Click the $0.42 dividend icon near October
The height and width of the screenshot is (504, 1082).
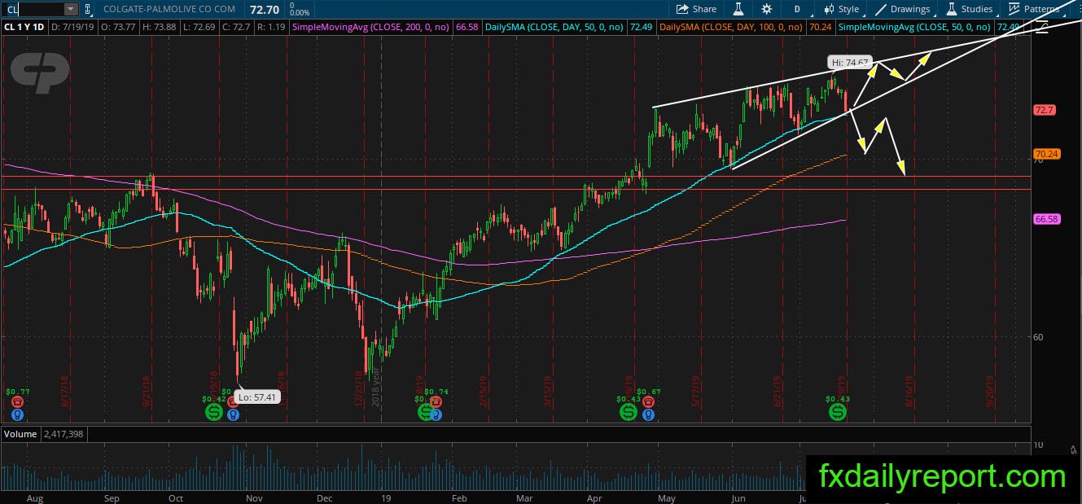pyautogui.click(x=213, y=412)
